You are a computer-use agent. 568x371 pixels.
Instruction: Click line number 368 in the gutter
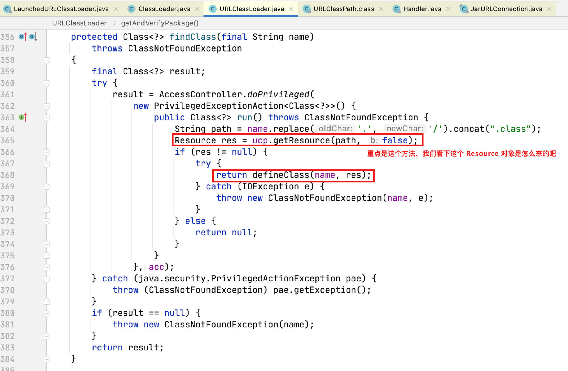pyautogui.click(x=8, y=175)
